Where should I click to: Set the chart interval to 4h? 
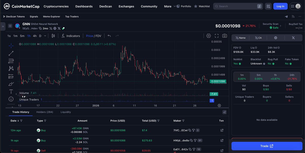tap(35, 36)
